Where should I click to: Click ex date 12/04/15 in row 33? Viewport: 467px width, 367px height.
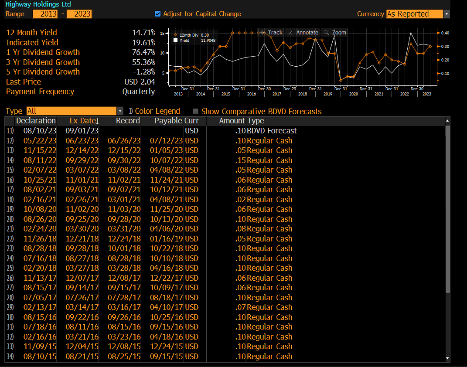click(82, 347)
